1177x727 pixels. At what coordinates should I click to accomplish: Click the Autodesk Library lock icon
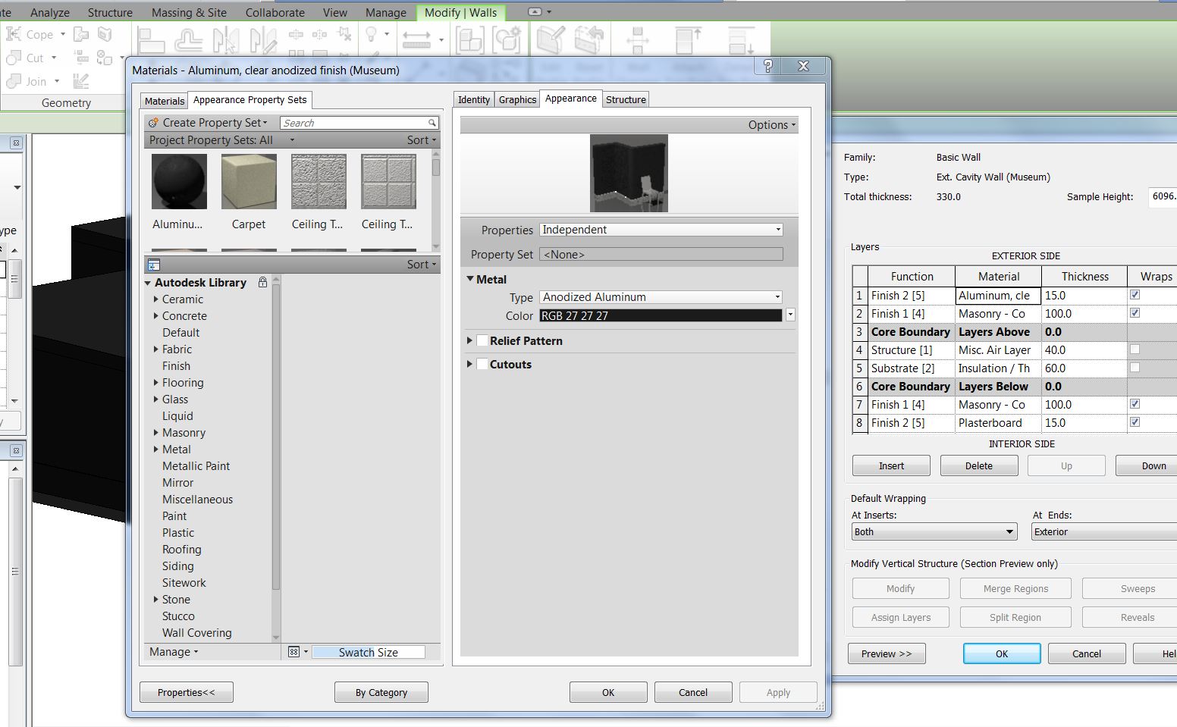point(262,282)
